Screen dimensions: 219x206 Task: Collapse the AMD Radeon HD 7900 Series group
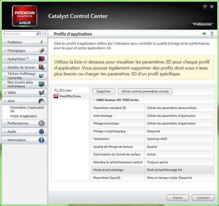pos(94,100)
